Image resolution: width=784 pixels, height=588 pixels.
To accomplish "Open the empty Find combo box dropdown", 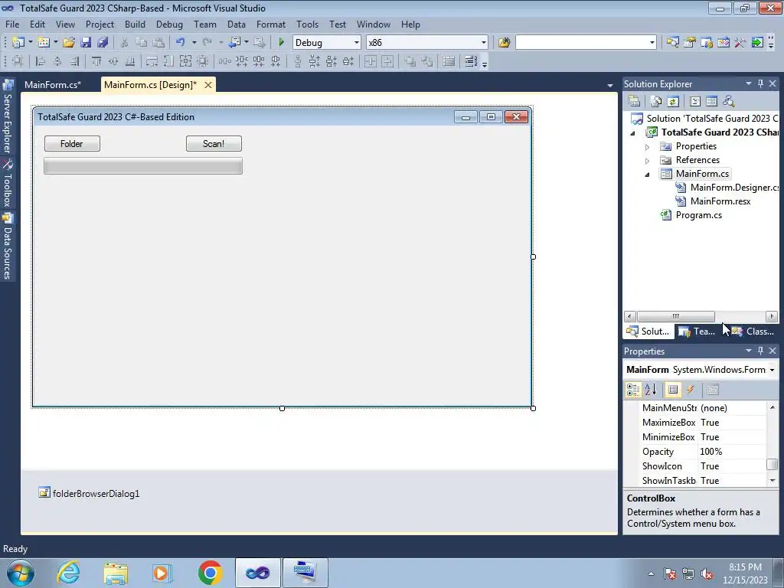I will click(x=652, y=43).
